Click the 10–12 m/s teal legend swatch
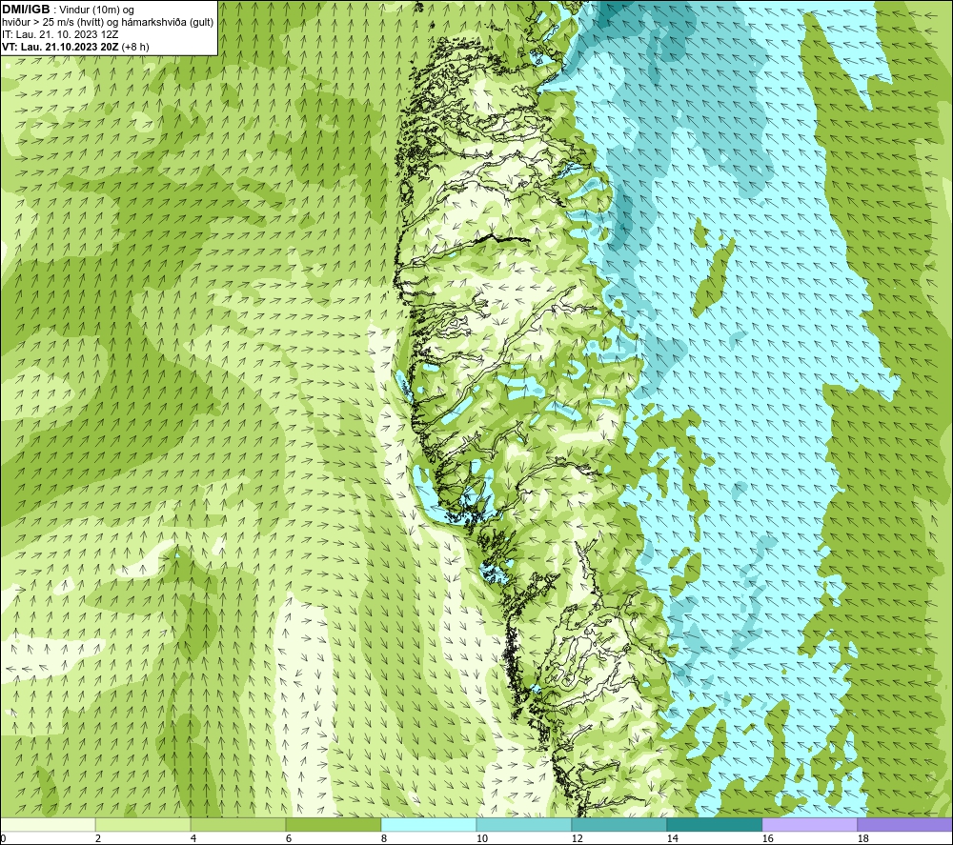This screenshot has height=845, width=953. point(524,824)
